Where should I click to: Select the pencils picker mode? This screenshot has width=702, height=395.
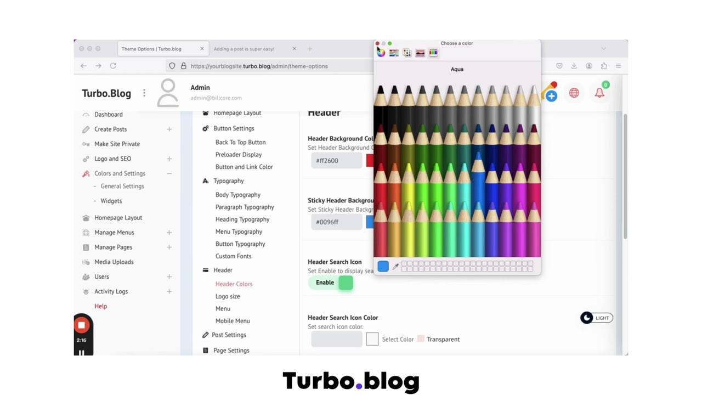tap(433, 53)
